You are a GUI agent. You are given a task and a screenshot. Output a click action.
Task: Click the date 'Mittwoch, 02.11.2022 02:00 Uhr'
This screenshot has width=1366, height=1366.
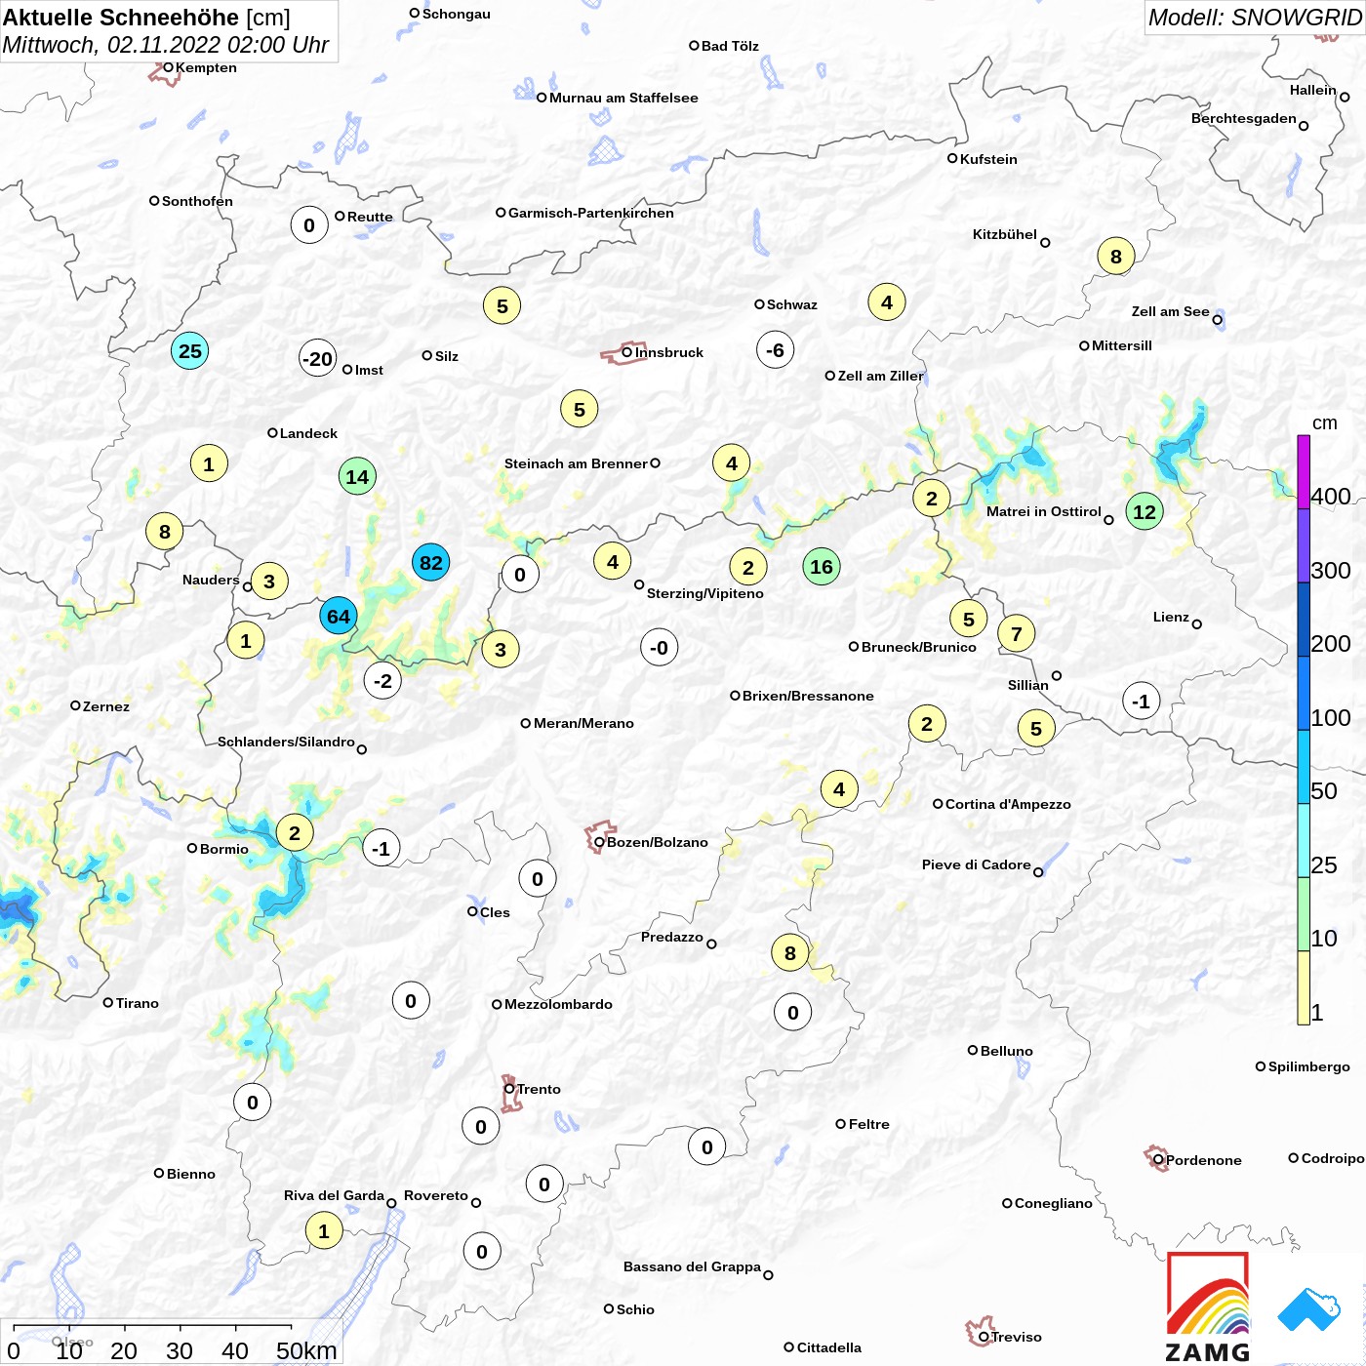pyautogui.click(x=166, y=45)
